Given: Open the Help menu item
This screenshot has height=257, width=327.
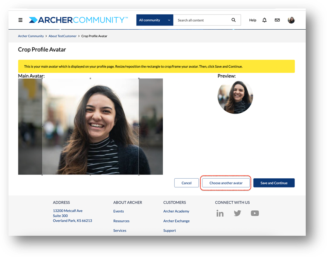Looking at the screenshot, I should pos(252,20).
